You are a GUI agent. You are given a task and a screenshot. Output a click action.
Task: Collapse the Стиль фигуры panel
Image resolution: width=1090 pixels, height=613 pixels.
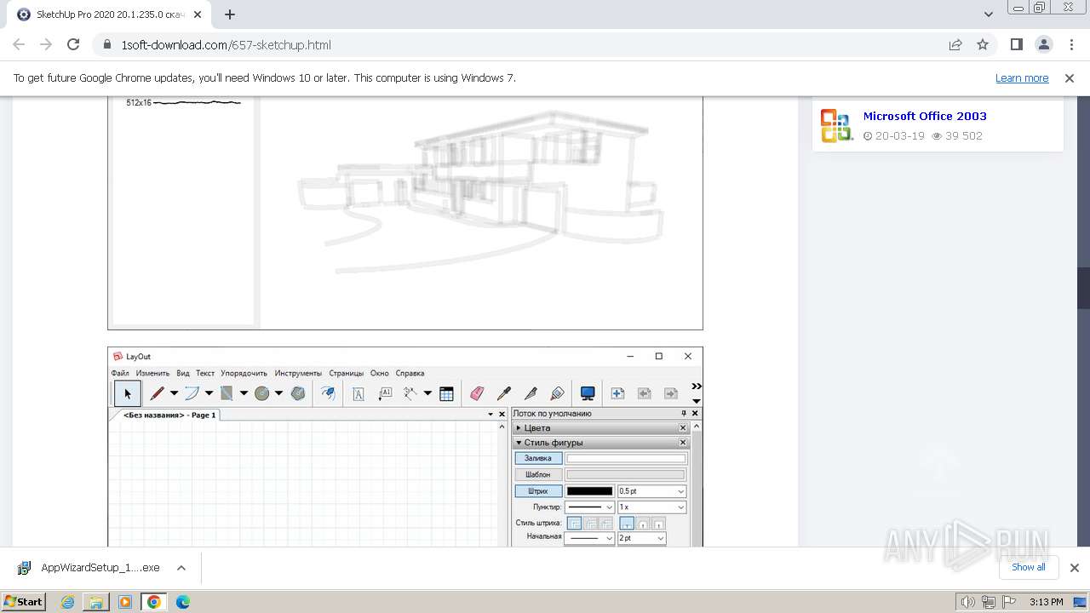tap(519, 443)
